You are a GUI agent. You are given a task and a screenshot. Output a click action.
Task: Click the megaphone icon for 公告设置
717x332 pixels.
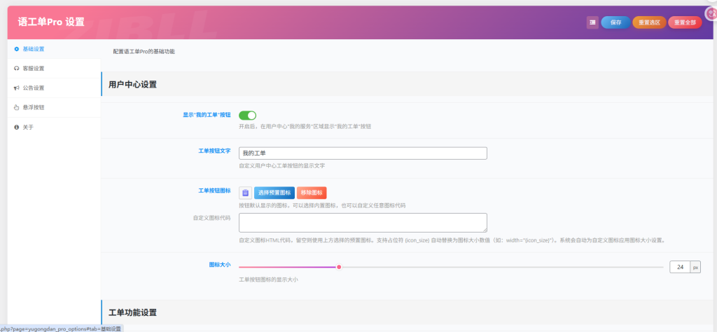[16, 88]
